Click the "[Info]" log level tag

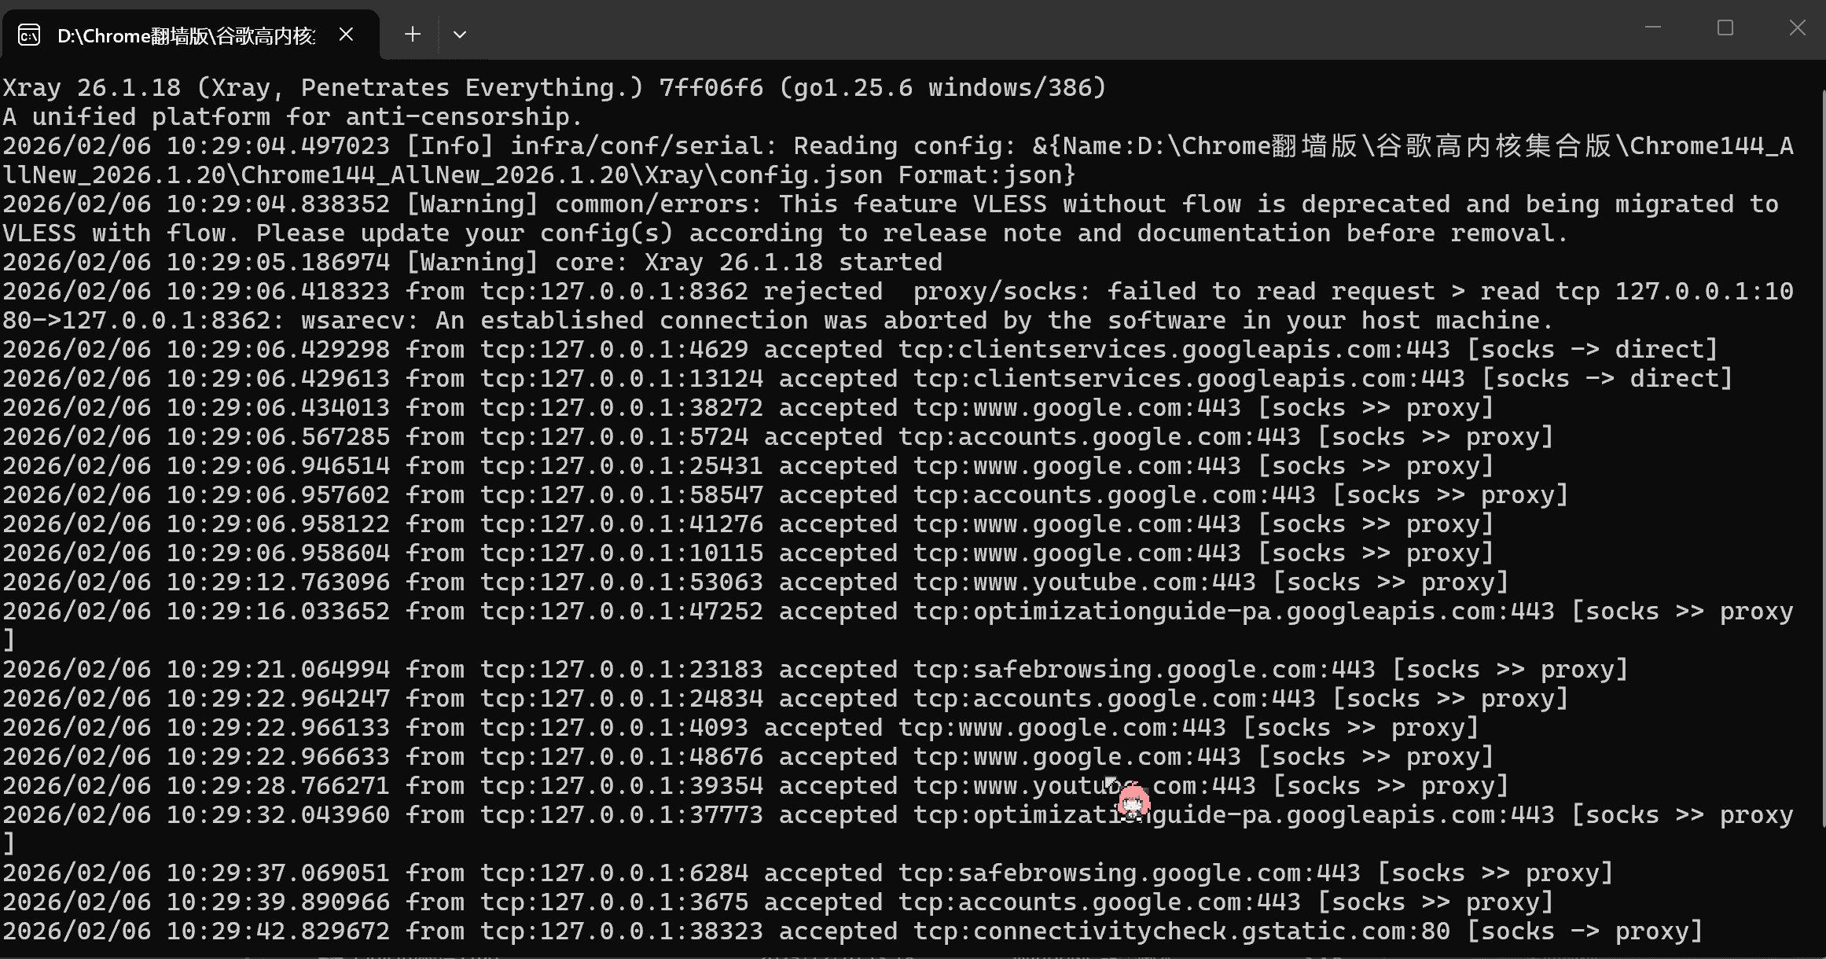tap(450, 146)
